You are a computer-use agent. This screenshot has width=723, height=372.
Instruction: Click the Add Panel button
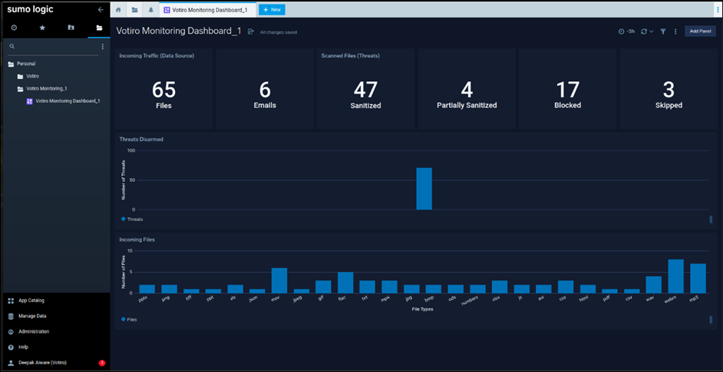[x=700, y=31]
